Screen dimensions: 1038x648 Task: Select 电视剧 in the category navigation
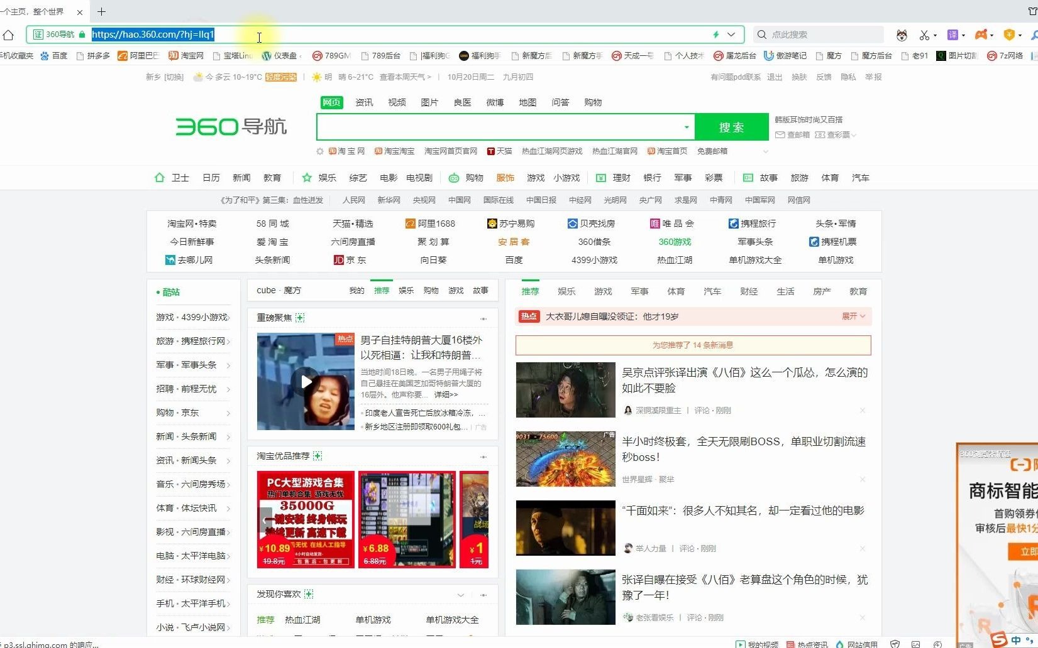[x=419, y=178]
